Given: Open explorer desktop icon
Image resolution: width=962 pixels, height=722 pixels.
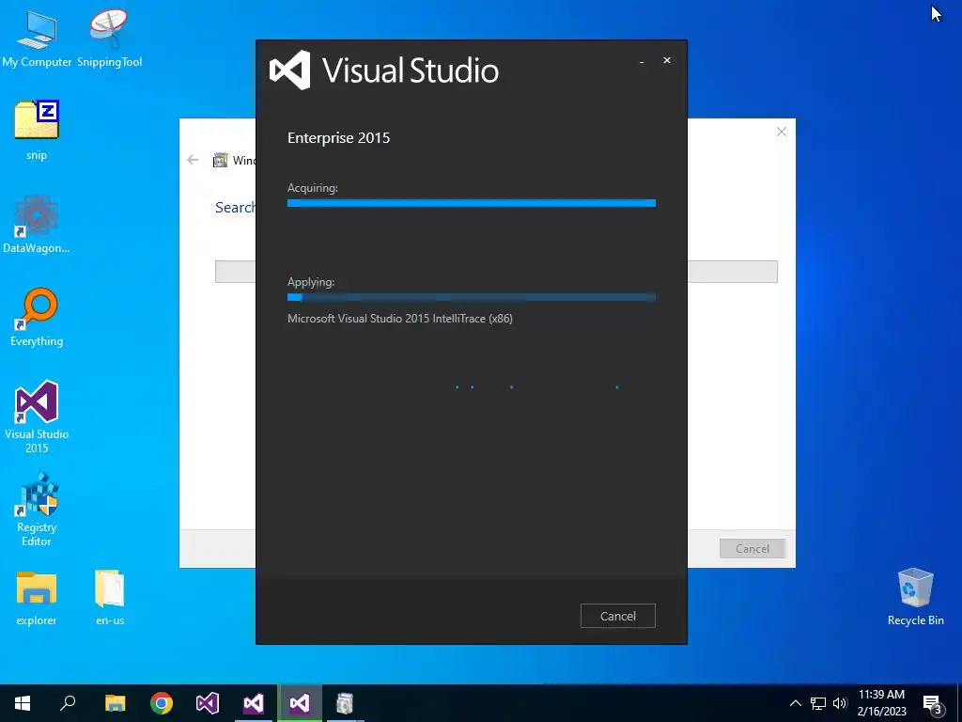Looking at the screenshot, I should (37, 598).
